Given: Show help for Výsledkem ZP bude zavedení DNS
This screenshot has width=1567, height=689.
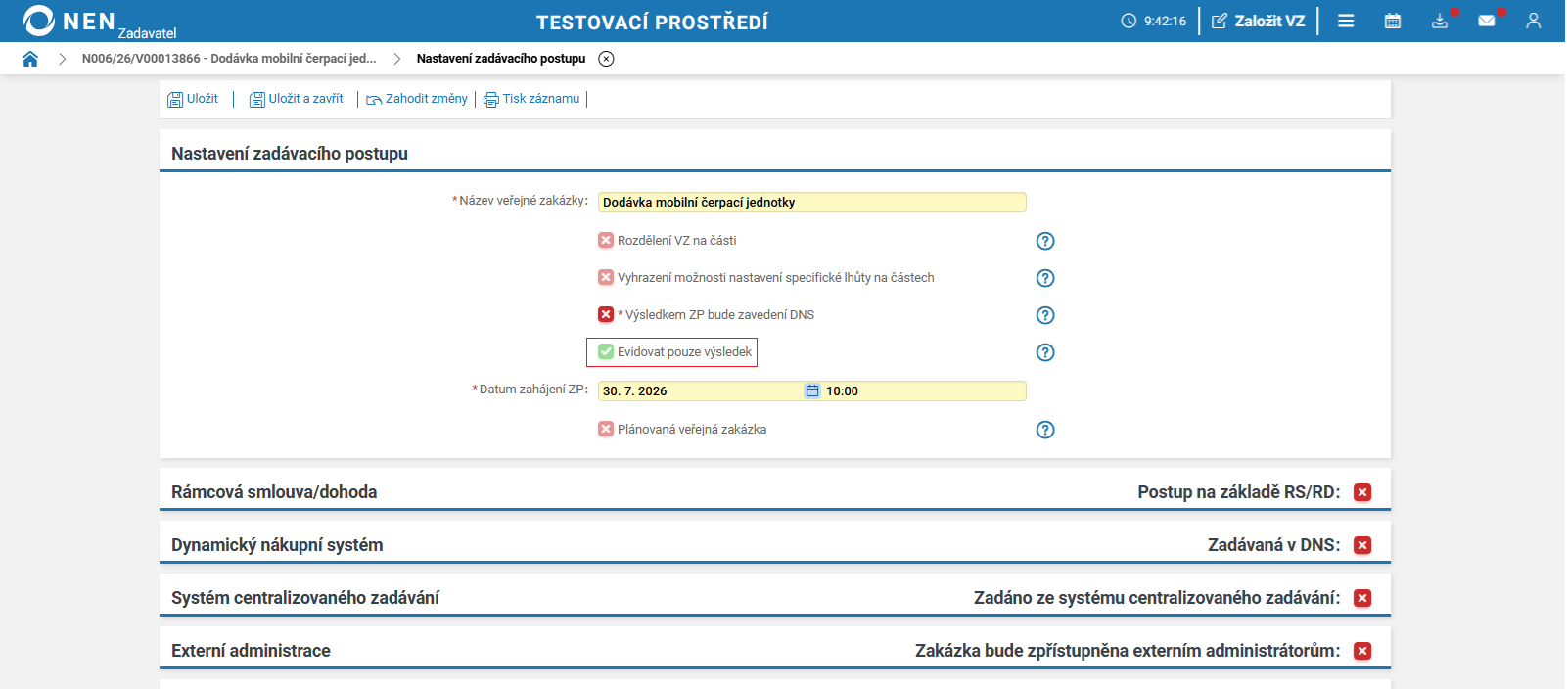Looking at the screenshot, I should pyautogui.click(x=1045, y=315).
